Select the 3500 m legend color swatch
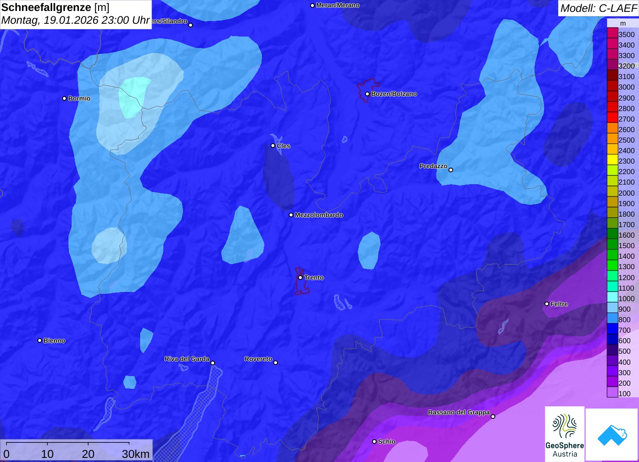The width and height of the screenshot is (639, 462). pos(613,34)
